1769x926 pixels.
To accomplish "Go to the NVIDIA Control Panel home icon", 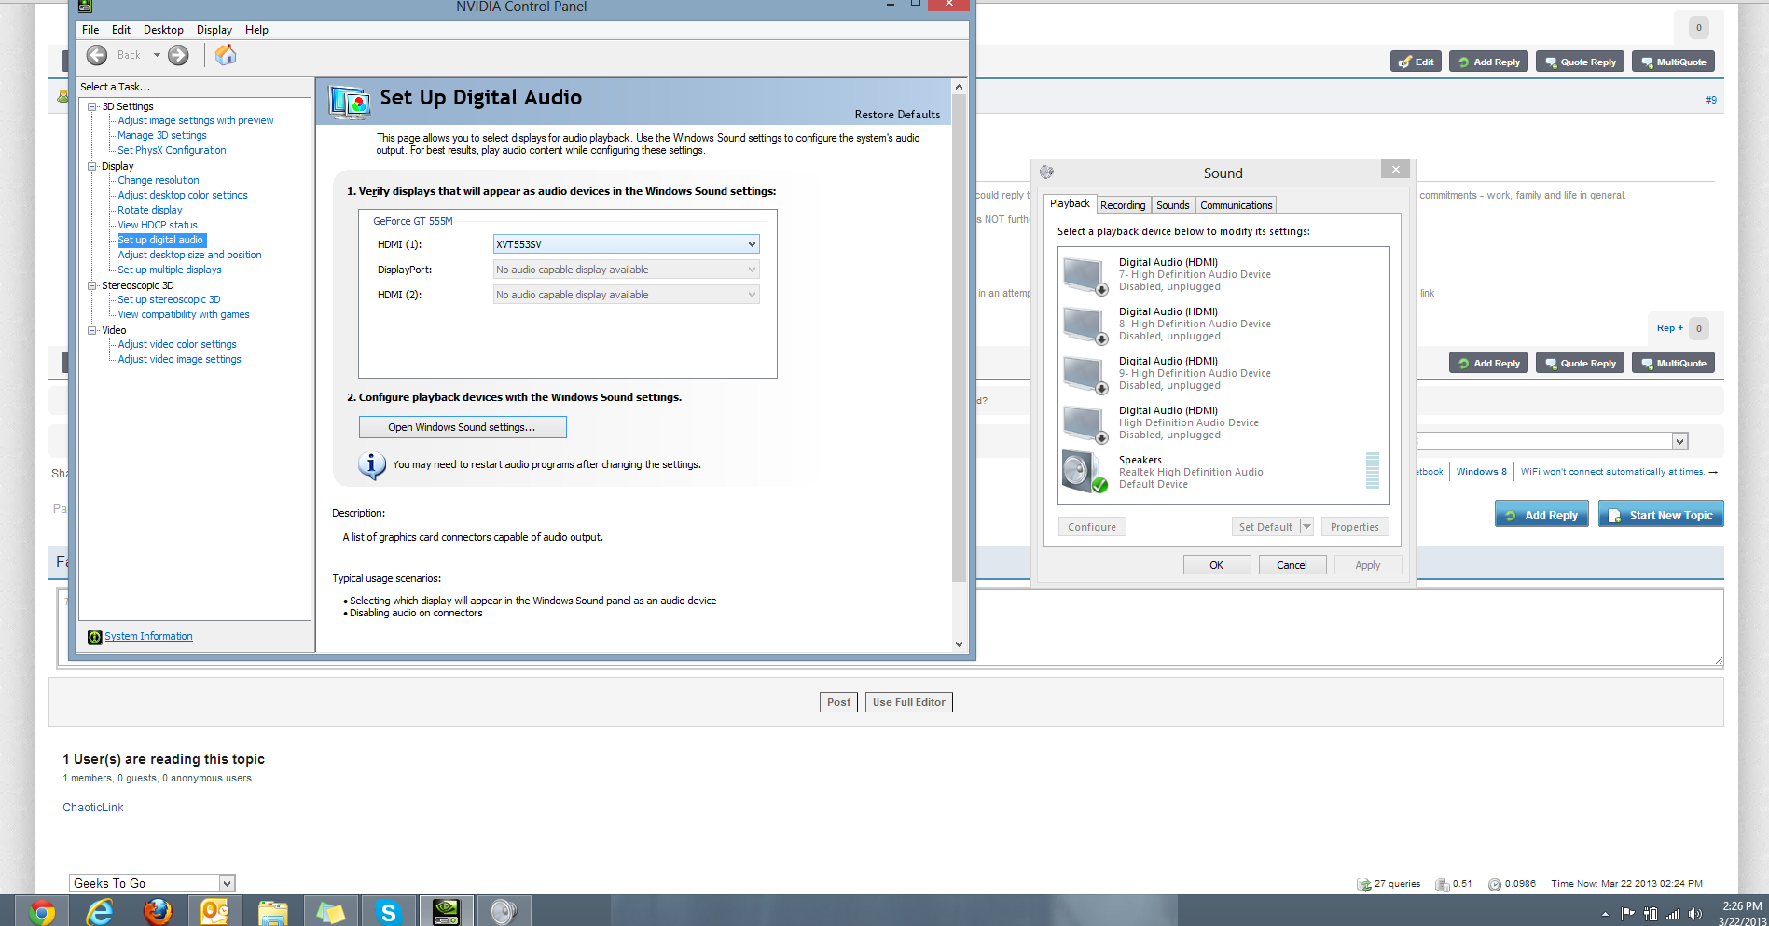I will click(x=226, y=55).
